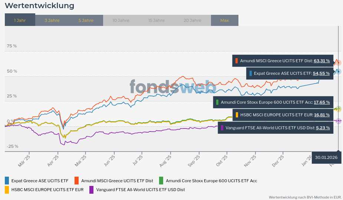Click the 10 Jahre tab
Image resolution: width=343 pixels, height=200 pixels.
coord(121,20)
